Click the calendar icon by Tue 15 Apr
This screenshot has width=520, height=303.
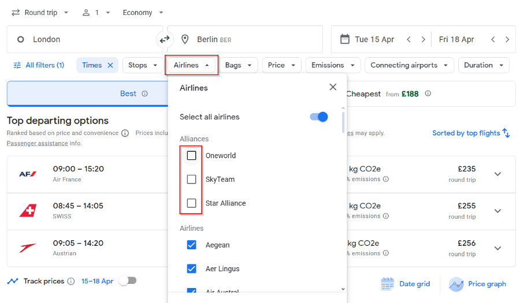point(344,39)
